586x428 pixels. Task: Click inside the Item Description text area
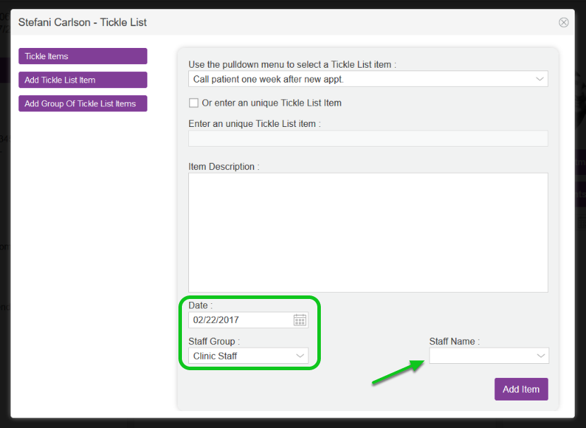pyautogui.click(x=368, y=233)
